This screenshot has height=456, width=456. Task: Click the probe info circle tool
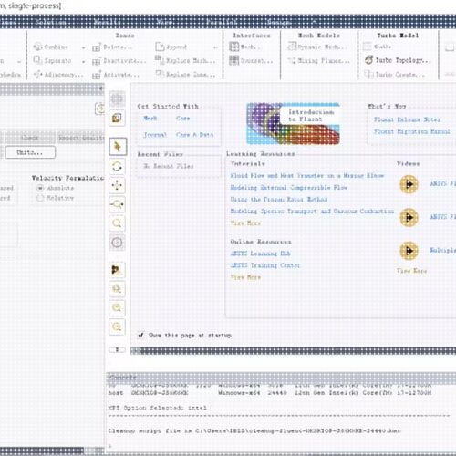pos(118,243)
